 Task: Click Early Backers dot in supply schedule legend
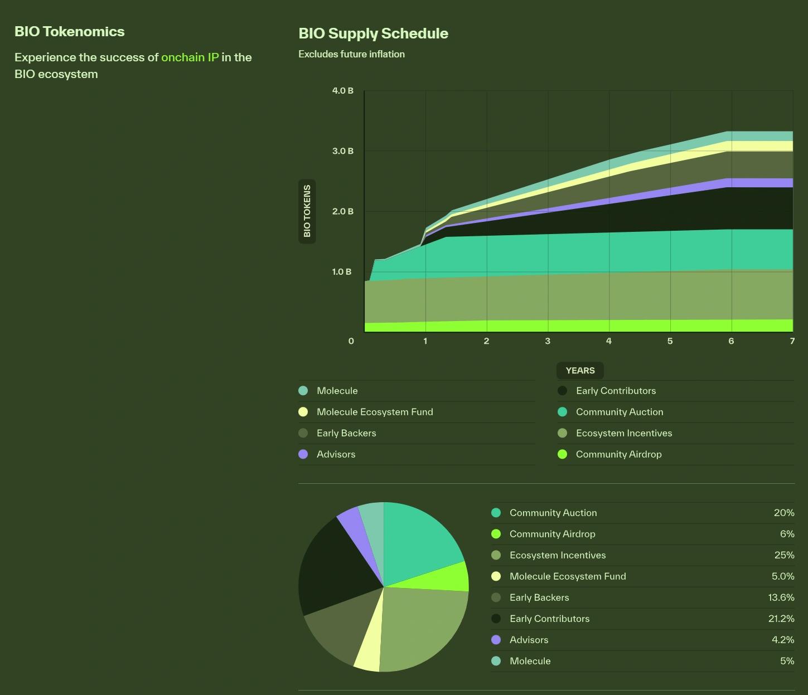(x=303, y=433)
